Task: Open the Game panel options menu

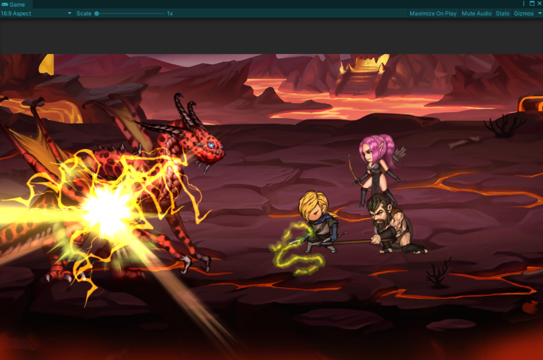Action: [523, 3]
